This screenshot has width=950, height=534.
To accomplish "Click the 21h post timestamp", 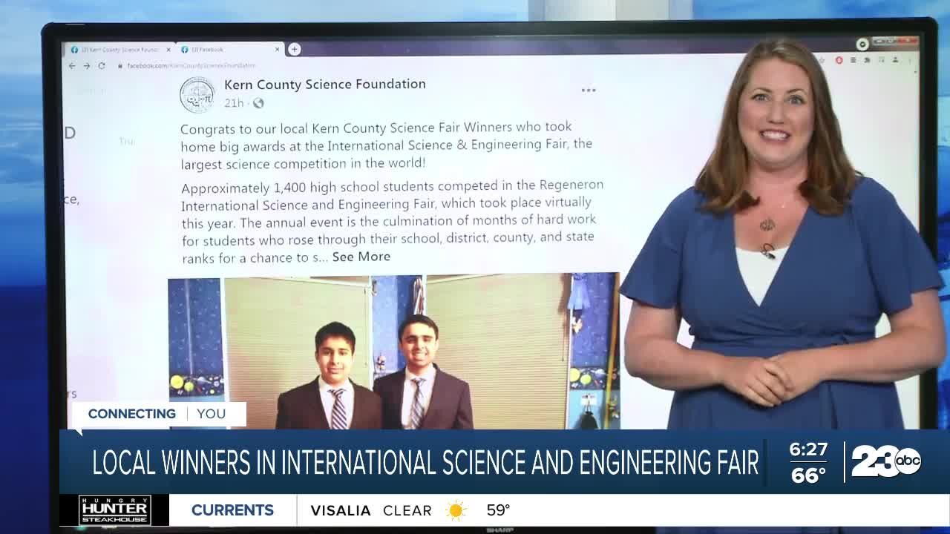I will coord(234,103).
